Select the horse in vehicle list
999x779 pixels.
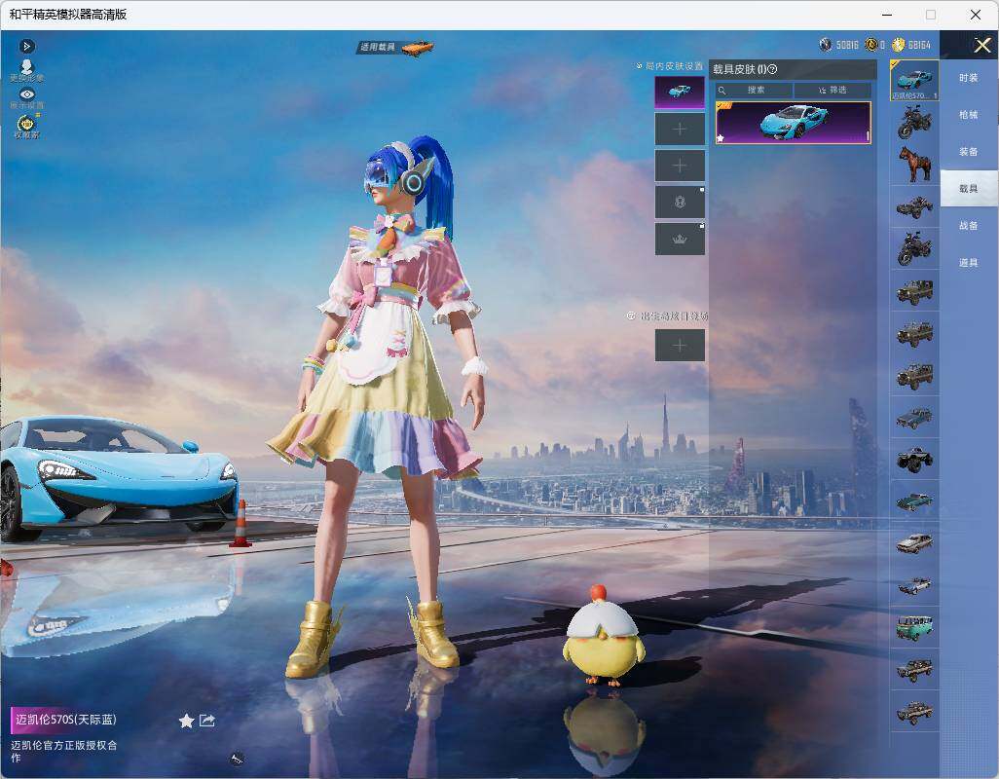tap(914, 165)
